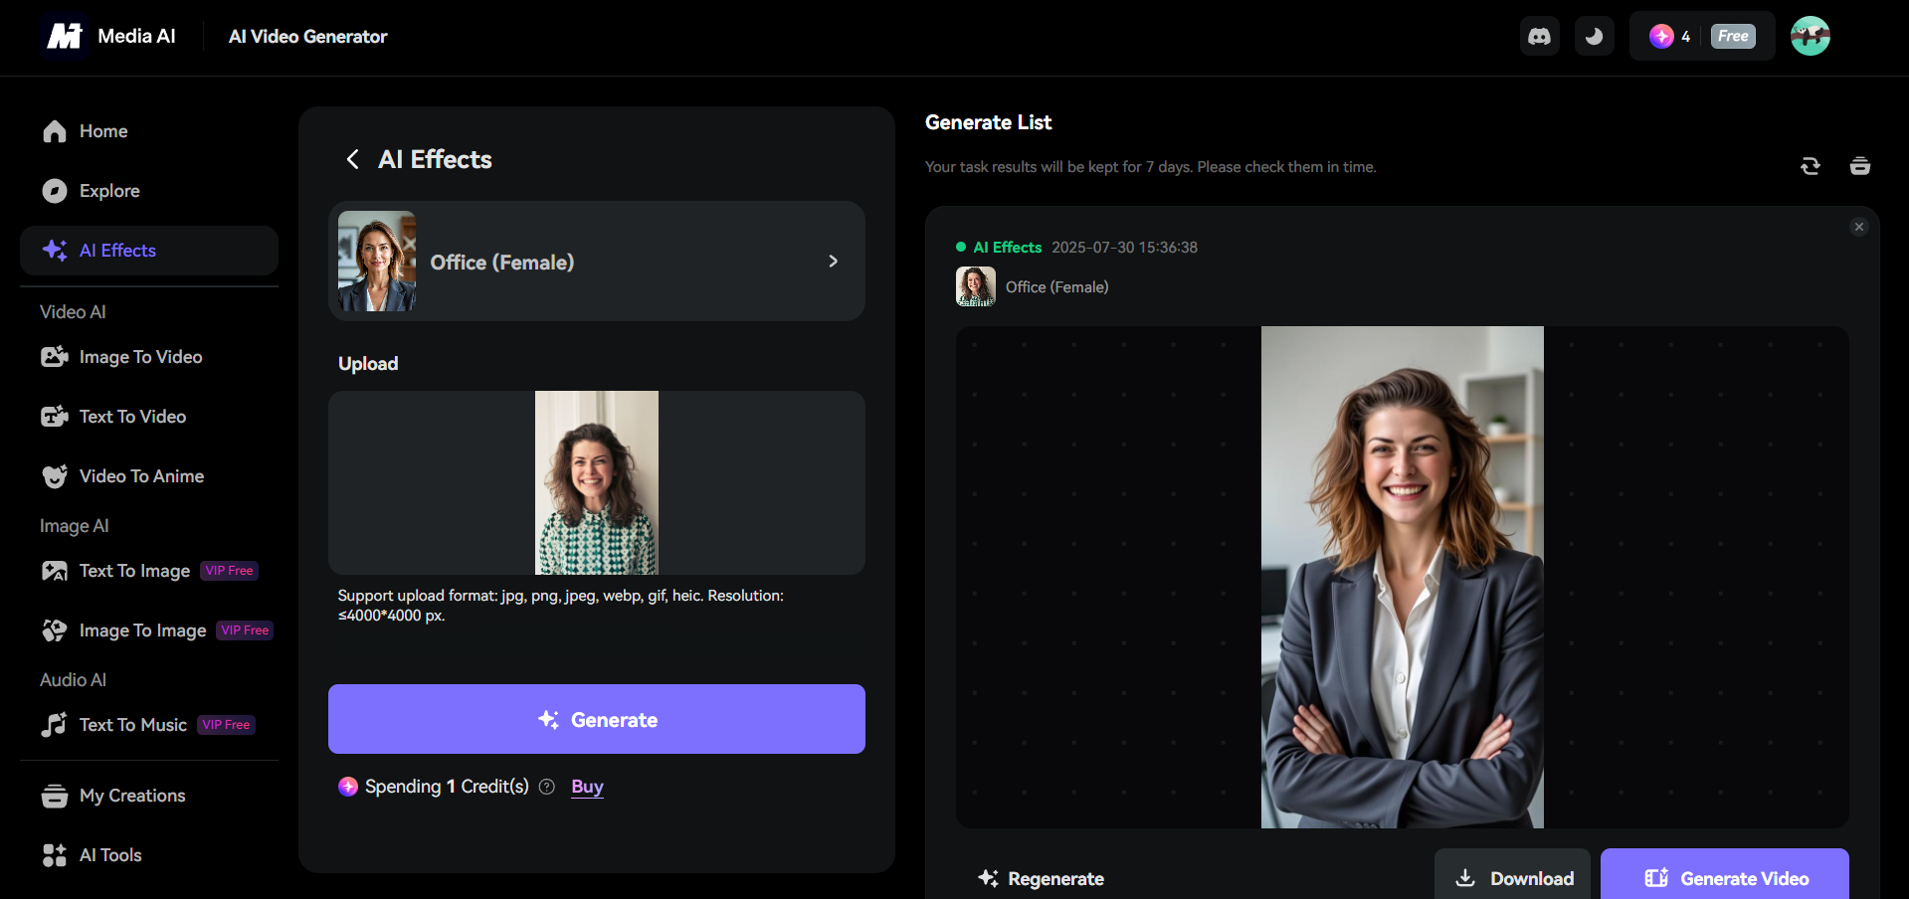Click the Generate button
The width and height of the screenshot is (1909, 899).
pos(596,719)
